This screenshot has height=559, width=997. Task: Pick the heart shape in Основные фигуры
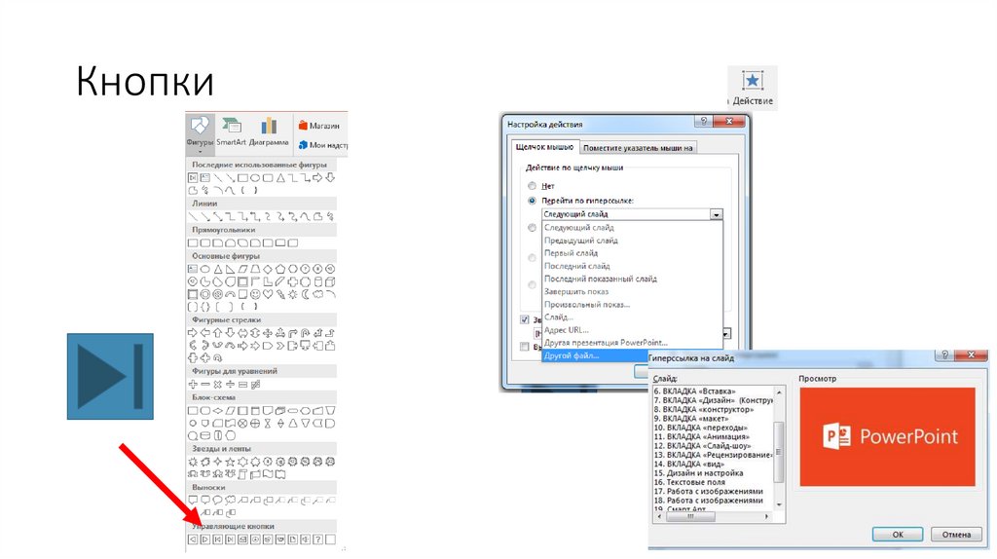point(268,294)
